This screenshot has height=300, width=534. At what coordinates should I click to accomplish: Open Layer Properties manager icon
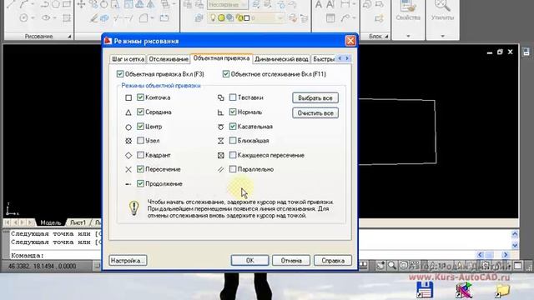tap(199, 18)
